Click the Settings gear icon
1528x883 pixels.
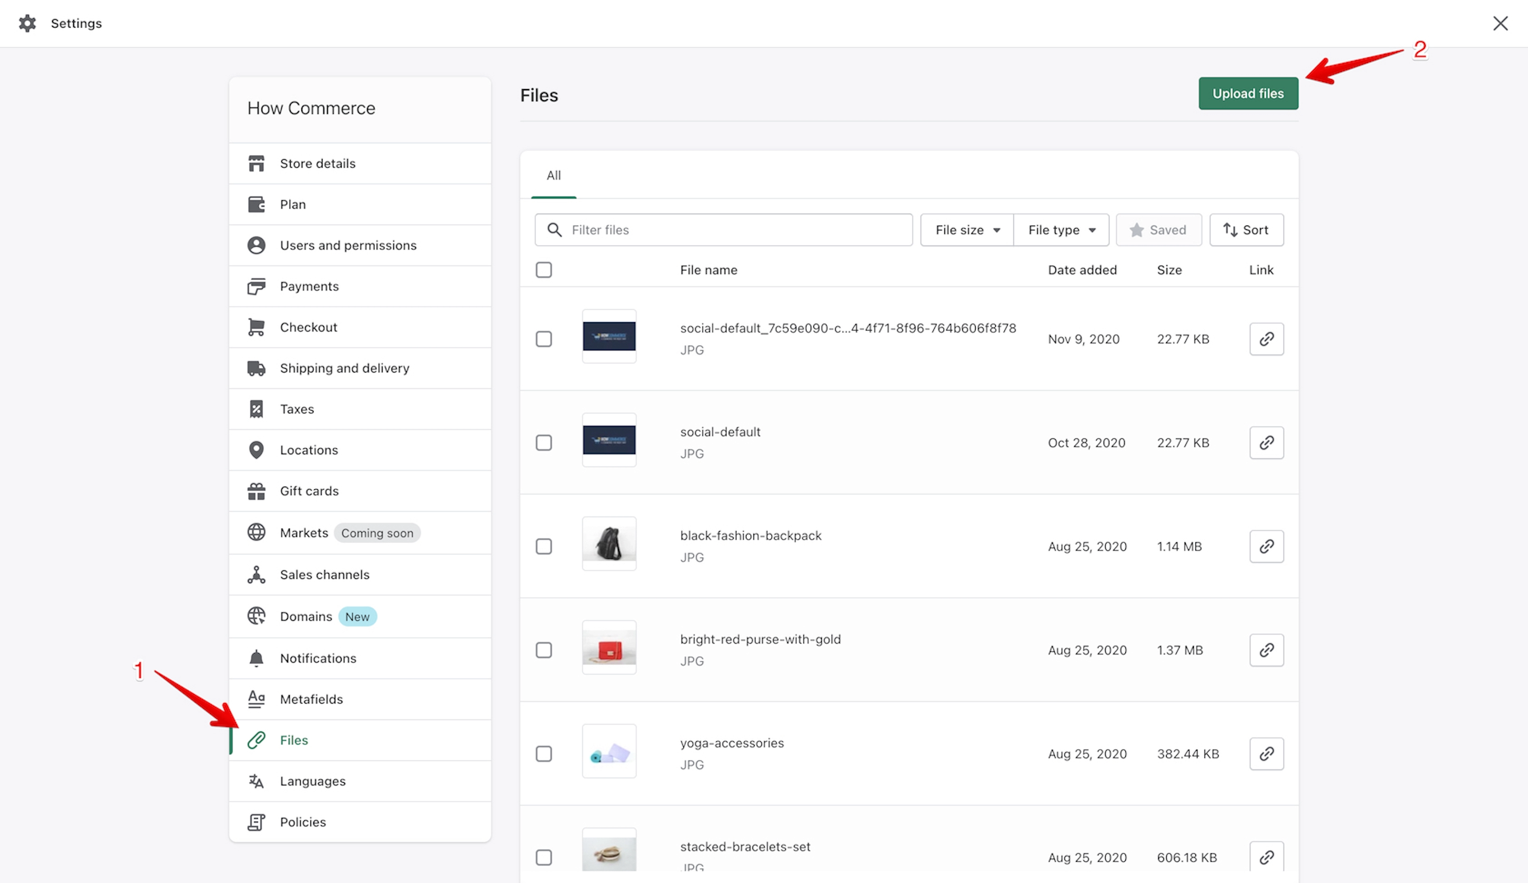point(27,23)
